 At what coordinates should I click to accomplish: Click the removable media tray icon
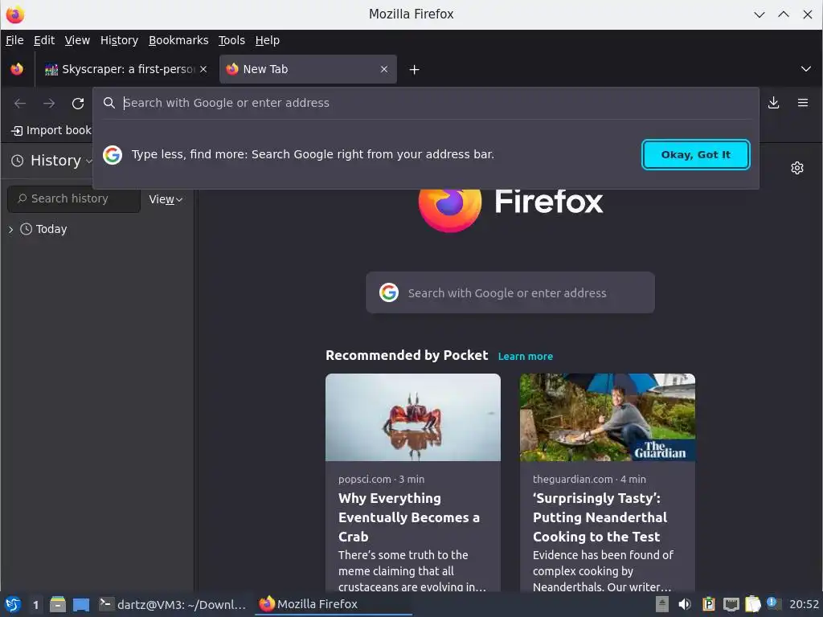coord(662,604)
